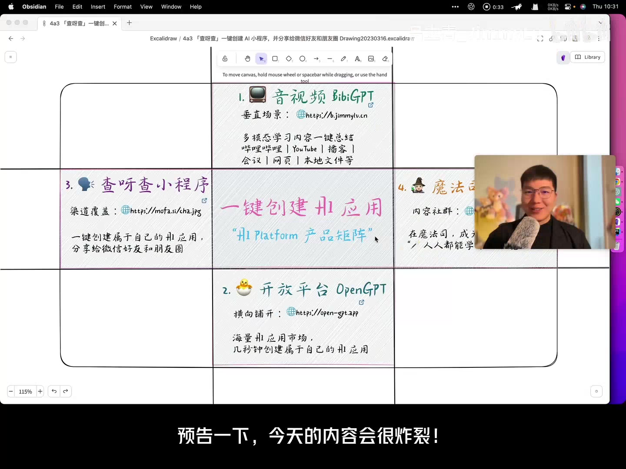Open the three-dot more options menu
Image resolution: width=626 pixels, height=469 pixels.
pyautogui.click(x=599, y=39)
